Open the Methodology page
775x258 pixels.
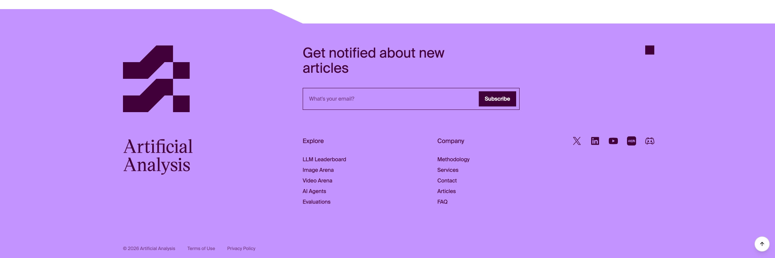coord(453,159)
